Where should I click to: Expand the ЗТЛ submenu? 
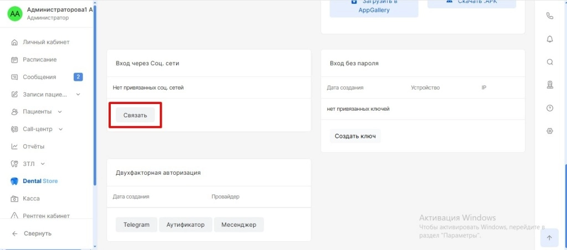click(43, 164)
